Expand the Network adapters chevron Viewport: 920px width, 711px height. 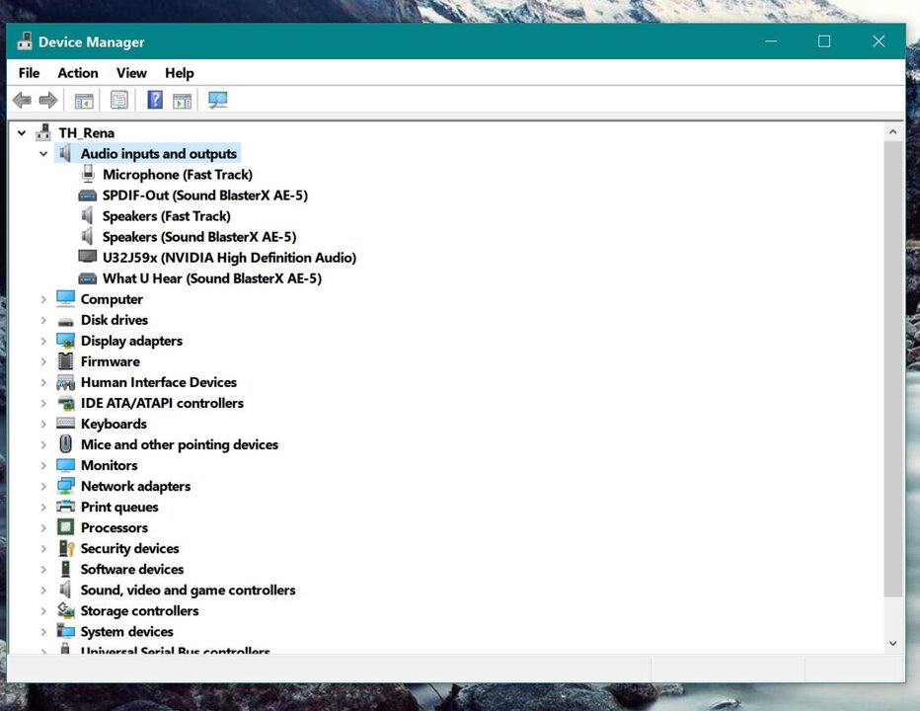(x=43, y=486)
